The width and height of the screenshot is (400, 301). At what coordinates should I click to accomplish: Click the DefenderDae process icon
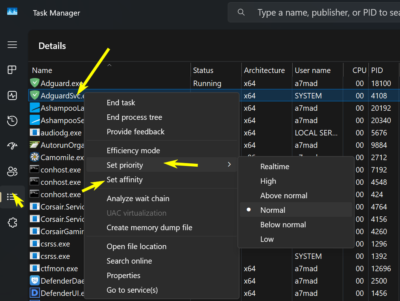[x=35, y=280]
